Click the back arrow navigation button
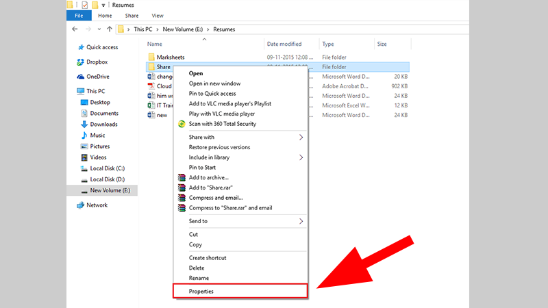This screenshot has width=548, height=308. pos(75,29)
